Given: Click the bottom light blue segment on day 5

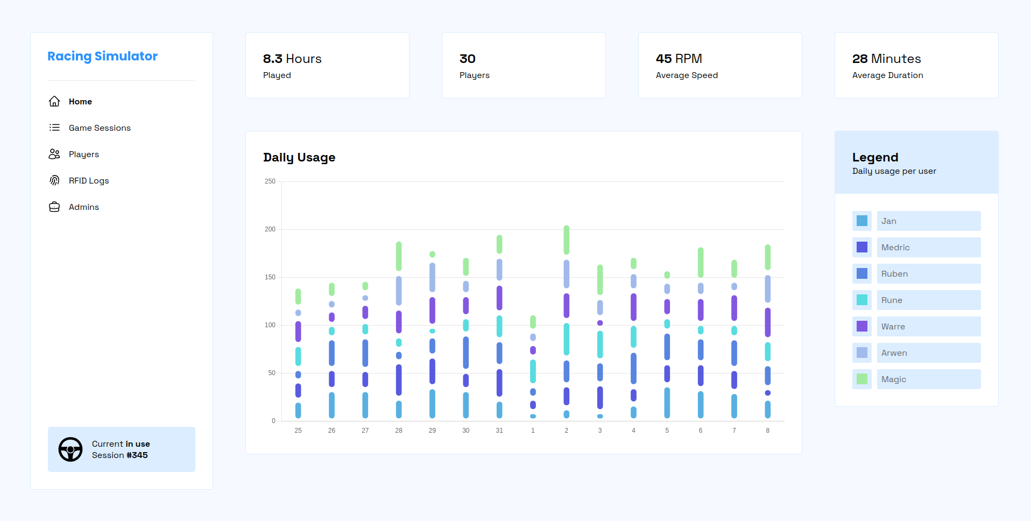Looking at the screenshot, I should [667, 403].
